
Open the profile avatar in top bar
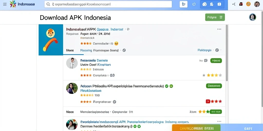point(257,4)
